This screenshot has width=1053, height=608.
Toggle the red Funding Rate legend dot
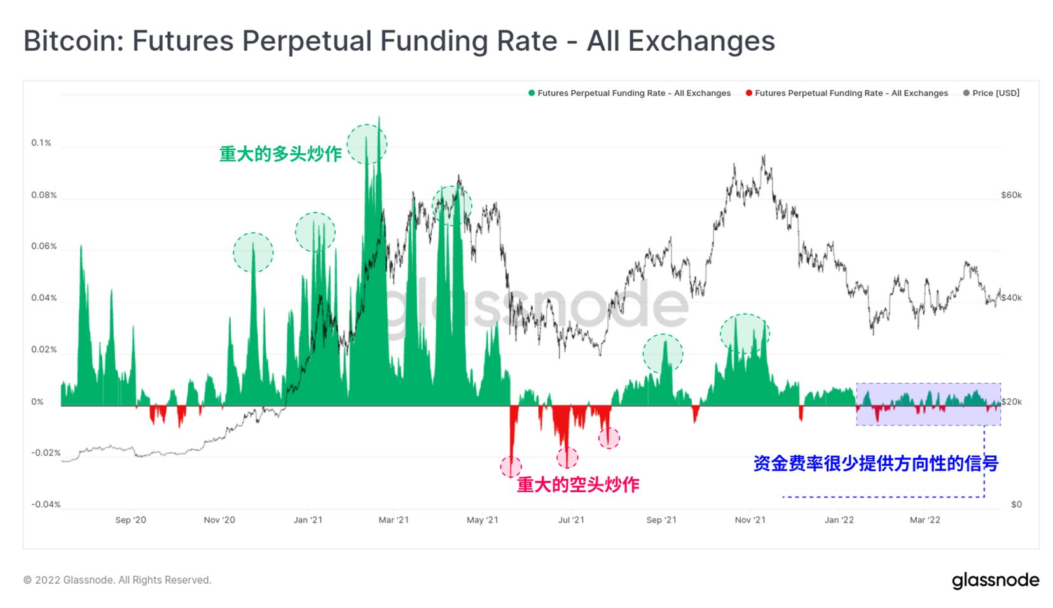749,93
